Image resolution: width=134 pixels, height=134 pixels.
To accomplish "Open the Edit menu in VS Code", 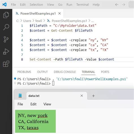I will point(23,5).
